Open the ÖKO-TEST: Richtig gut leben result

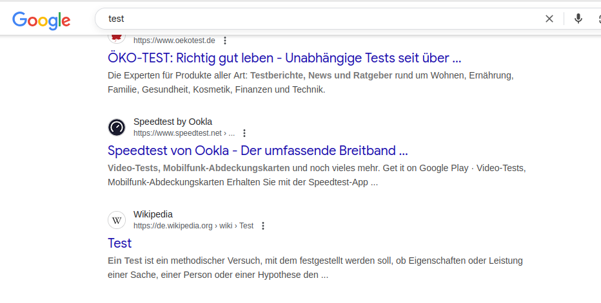click(x=284, y=58)
